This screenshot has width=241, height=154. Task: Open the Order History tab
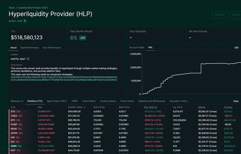click(x=127, y=101)
